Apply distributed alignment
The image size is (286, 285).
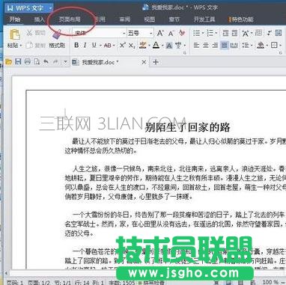234,45
